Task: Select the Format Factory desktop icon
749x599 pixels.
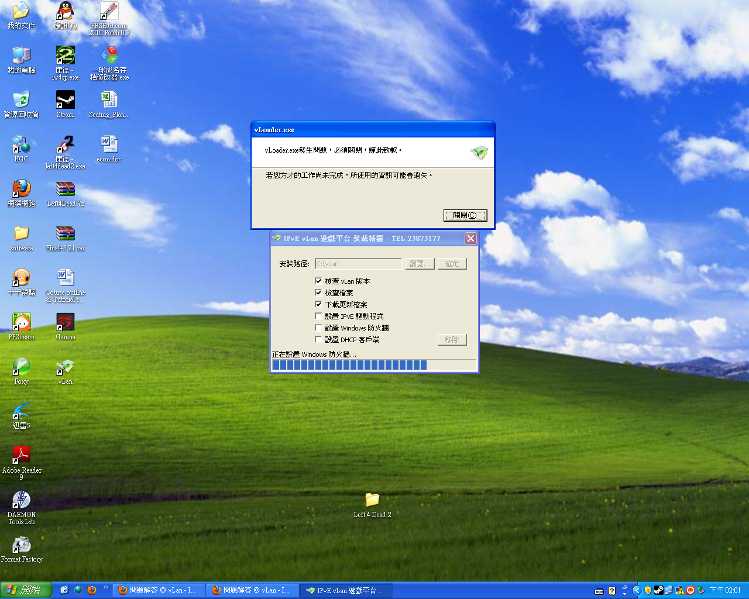Action: click(21, 545)
